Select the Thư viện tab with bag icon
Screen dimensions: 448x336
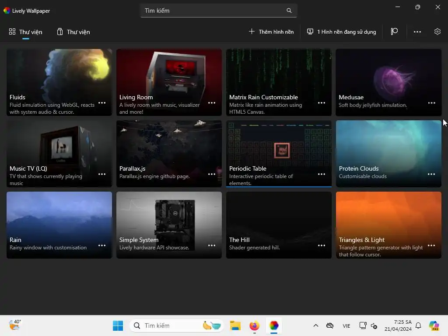click(x=73, y=31)
